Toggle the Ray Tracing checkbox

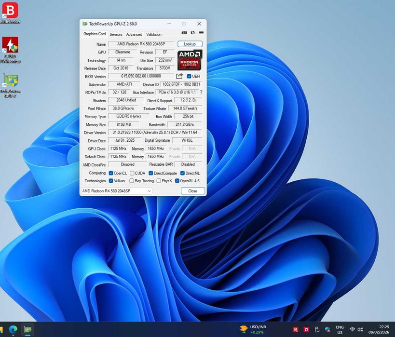tap(132, 181)
